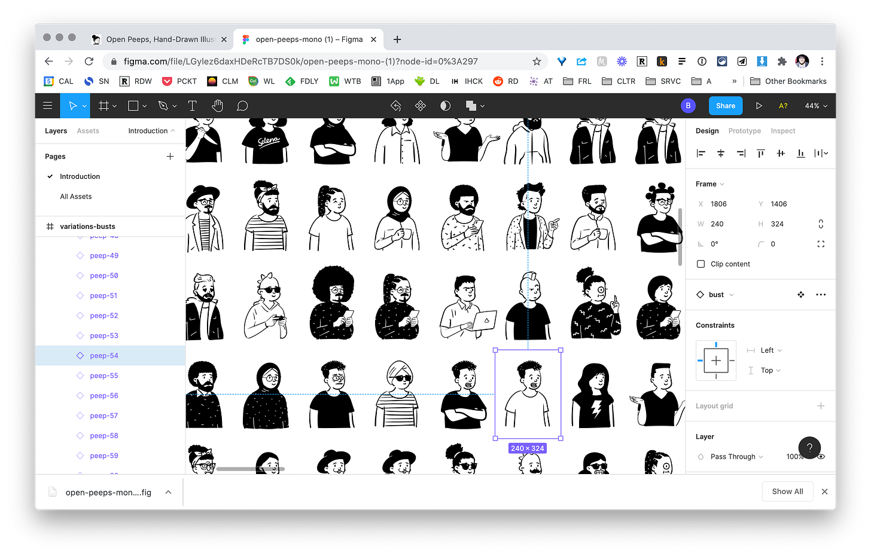Open the bust instance more options

[821, 295]
